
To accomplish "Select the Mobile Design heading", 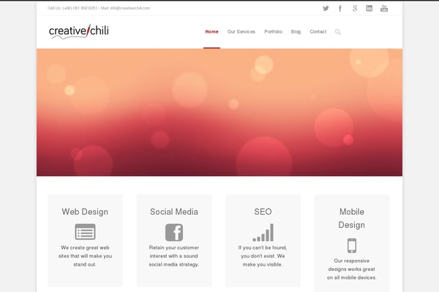I will pos(352,218).
